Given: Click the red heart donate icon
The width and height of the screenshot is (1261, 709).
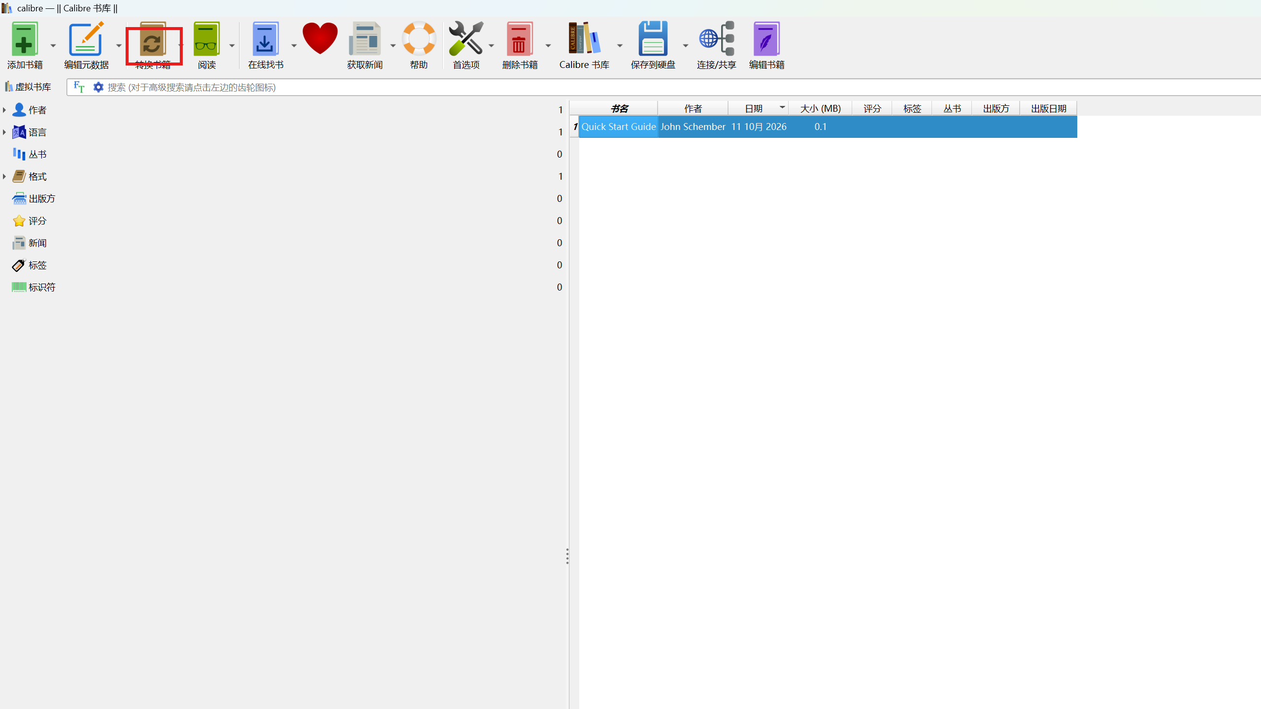Looking at the screenshot, I should pos(320,38).
